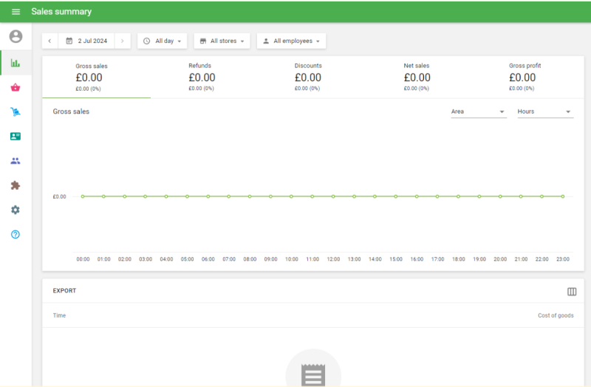This screenshot has height=387, width=591.
Task: Open Integrations via puzzle piece icon
Action: pos(16,185)
